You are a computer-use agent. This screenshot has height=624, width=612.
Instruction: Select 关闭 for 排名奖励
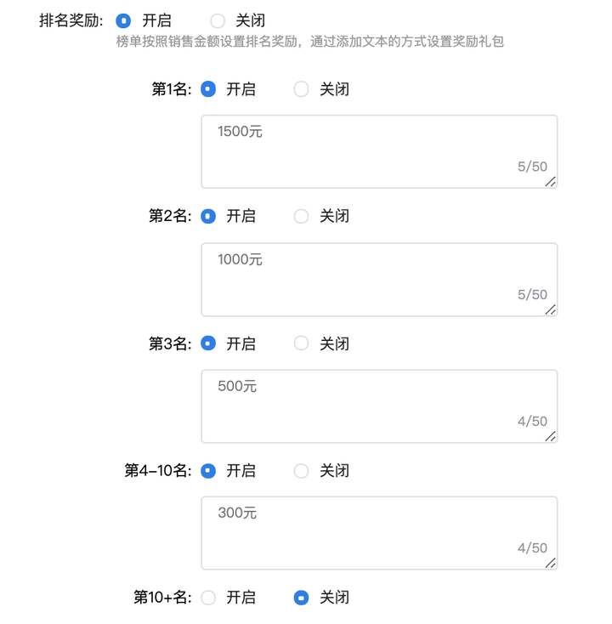(218, 21)
